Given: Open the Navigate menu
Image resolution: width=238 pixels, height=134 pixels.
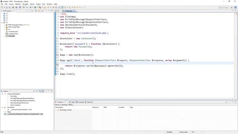Looking at the screenshot, I should (25, 4).
